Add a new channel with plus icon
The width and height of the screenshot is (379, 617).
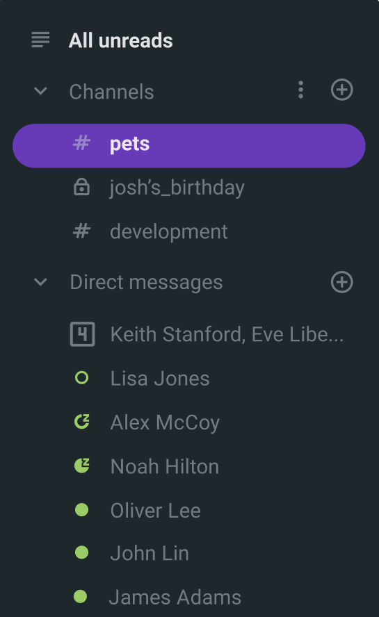341,90
